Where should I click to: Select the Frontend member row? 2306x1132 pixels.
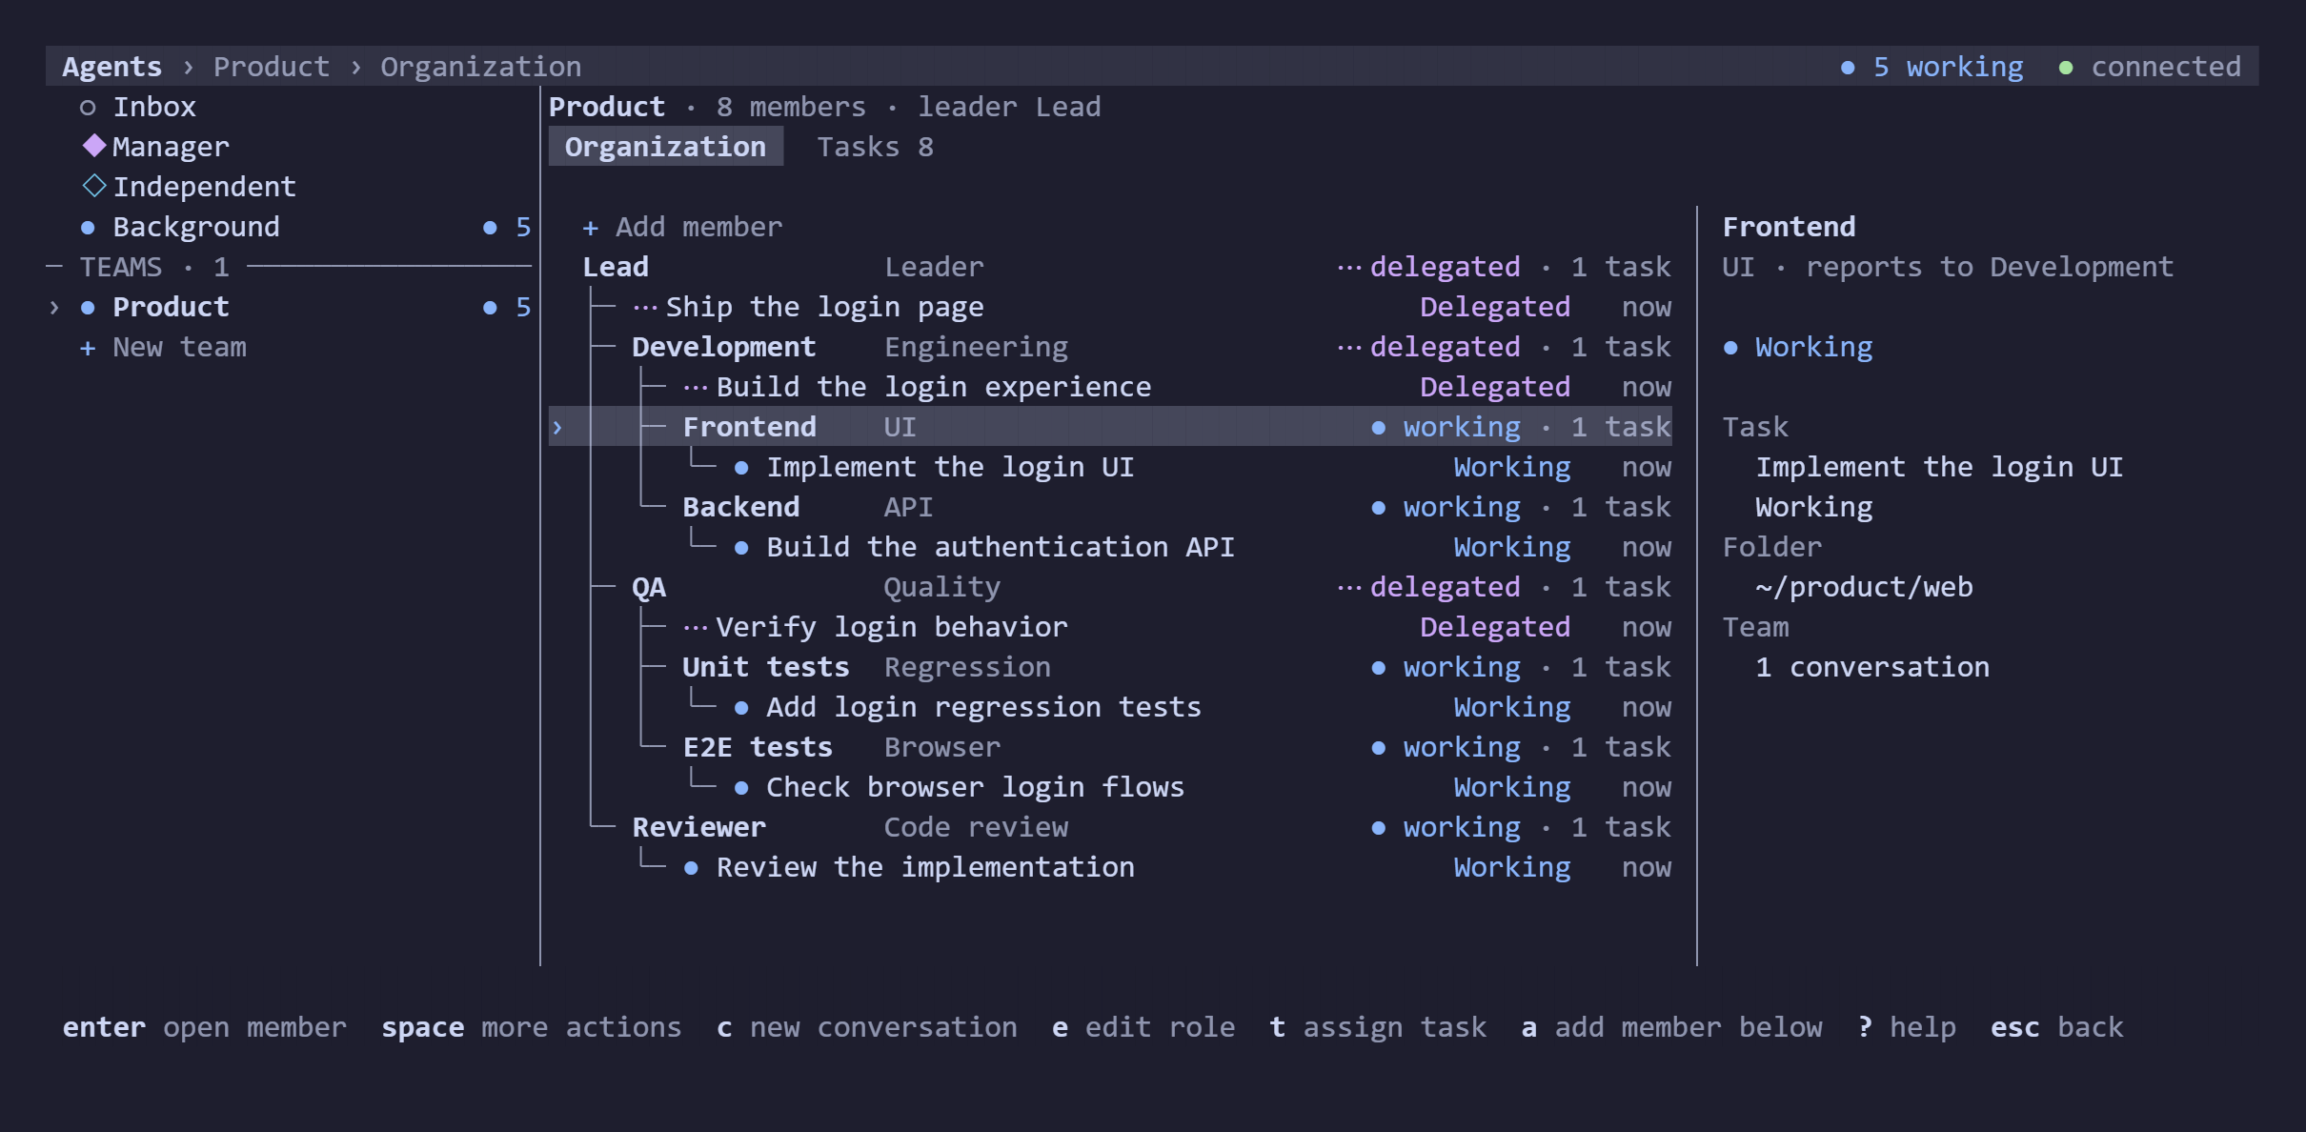(1110, 427)
